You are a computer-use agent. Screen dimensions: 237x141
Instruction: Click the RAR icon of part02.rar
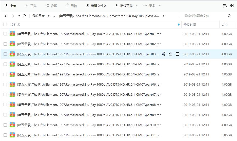(12, 44)
